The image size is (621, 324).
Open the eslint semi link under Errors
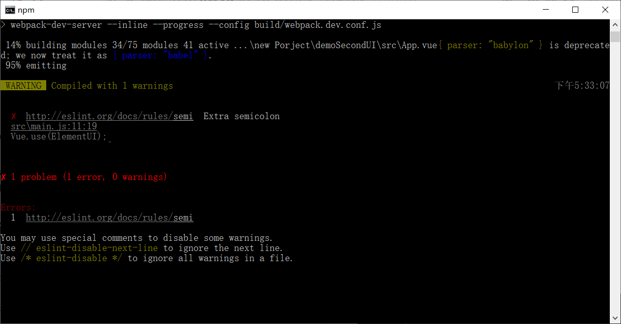110,217
